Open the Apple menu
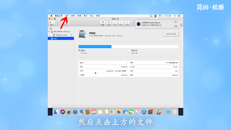 [51, 15]
